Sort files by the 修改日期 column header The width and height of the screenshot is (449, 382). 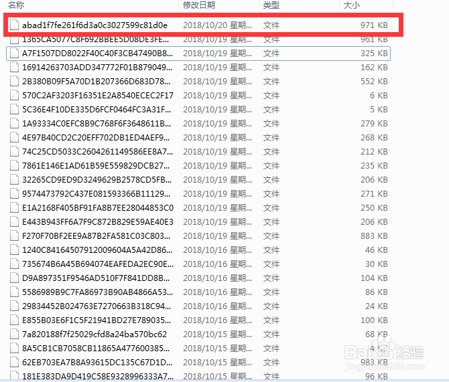[199, 5]
